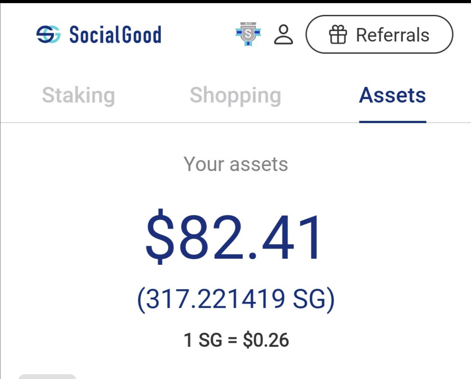The height and width of the screenshot is (379, 471).
Task: Click the blue underline beneath Assets
Action: [x=392, y=122]
